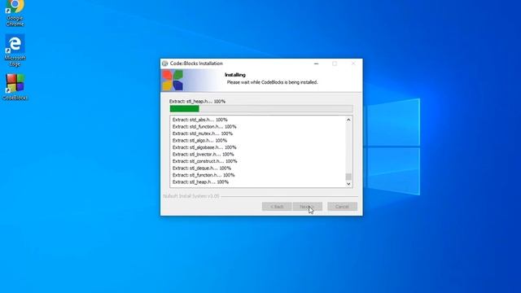521x293 pixels.
Task: Click 'Please wait while CodeBlocks is being installed' text
Action: pos(272,82)
